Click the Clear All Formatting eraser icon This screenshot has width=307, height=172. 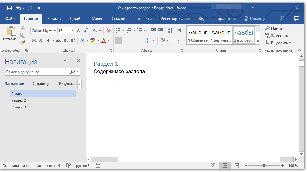tap(109, 31)
